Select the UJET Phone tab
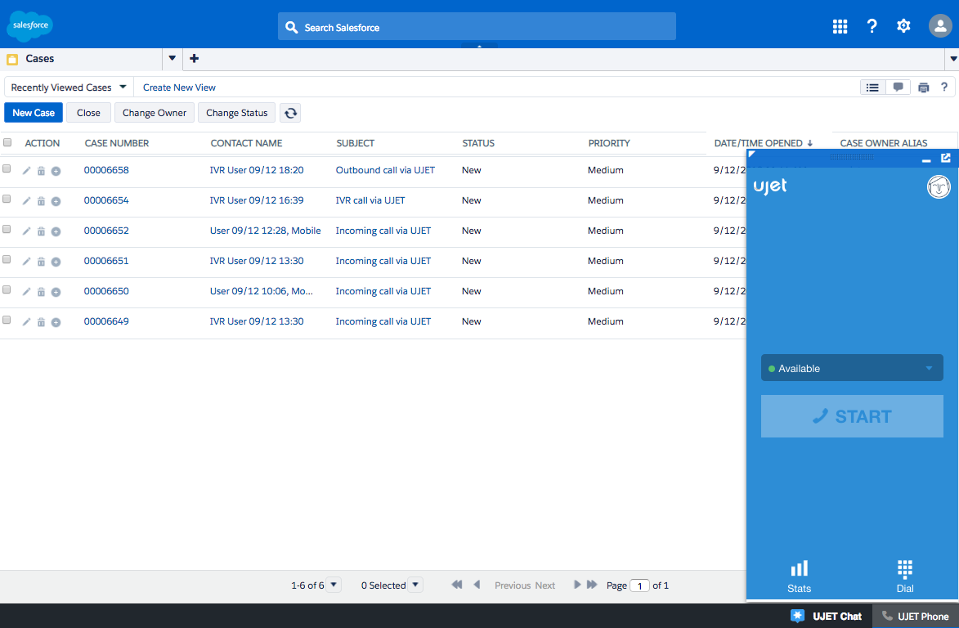The height and width of the screenshot is (628, 959). click(915, 616)
